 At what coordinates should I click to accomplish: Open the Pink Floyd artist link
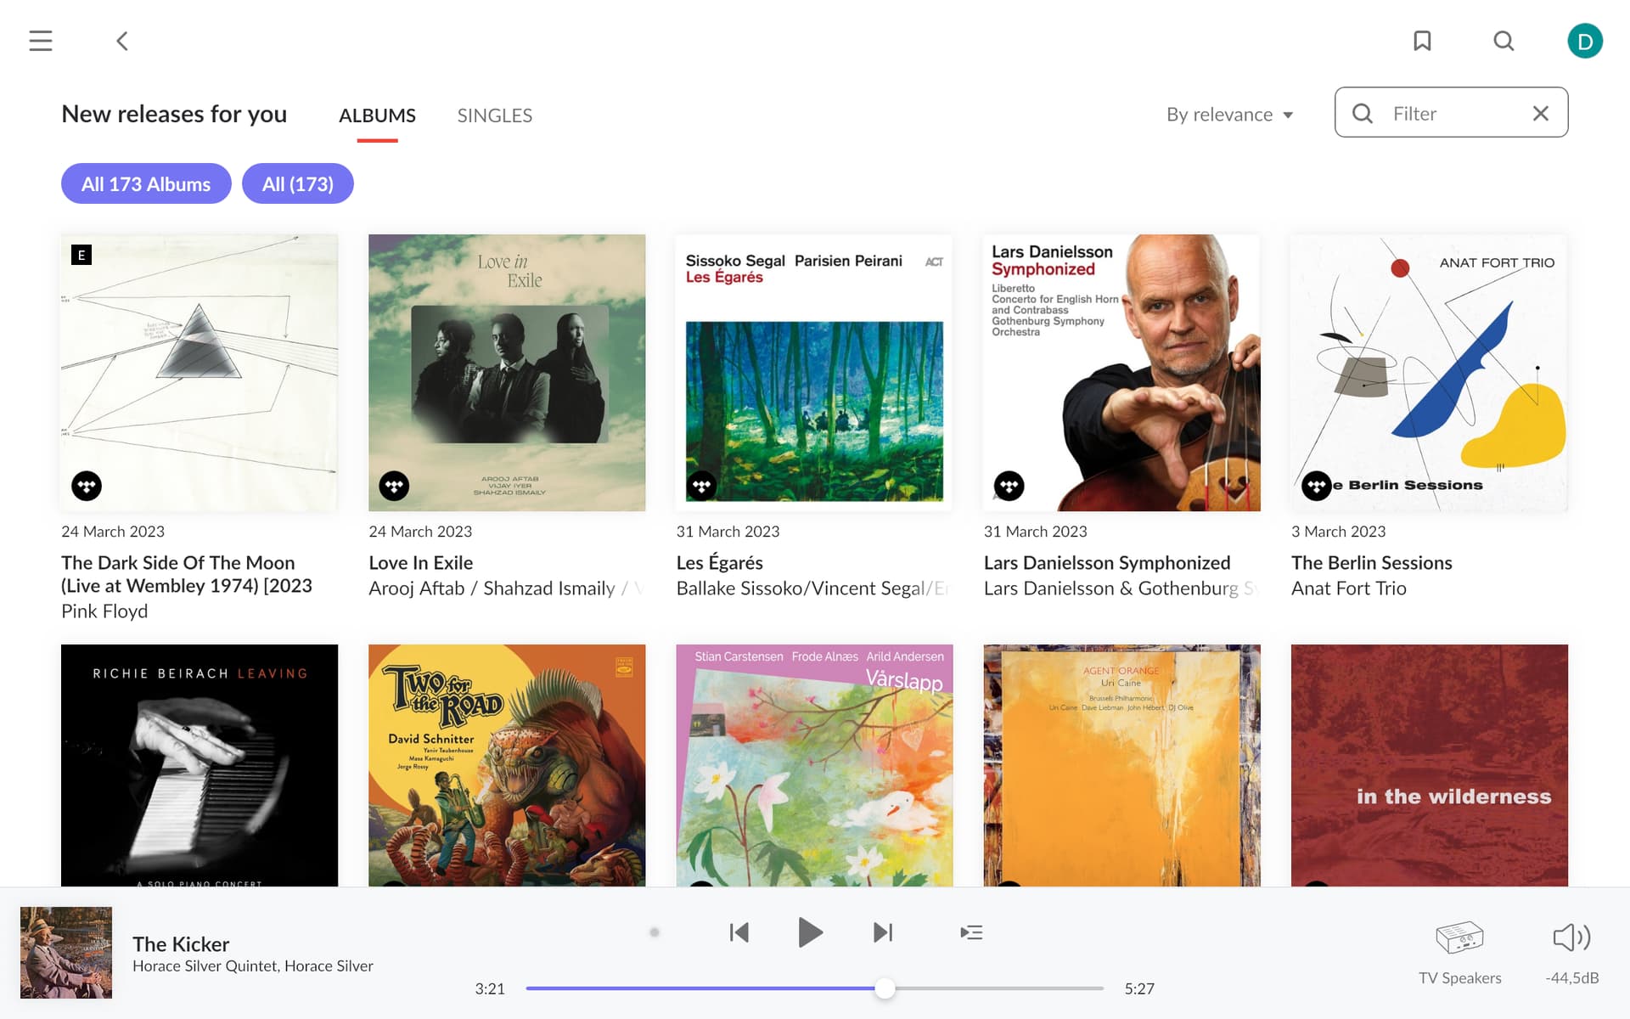coord(104,611)
